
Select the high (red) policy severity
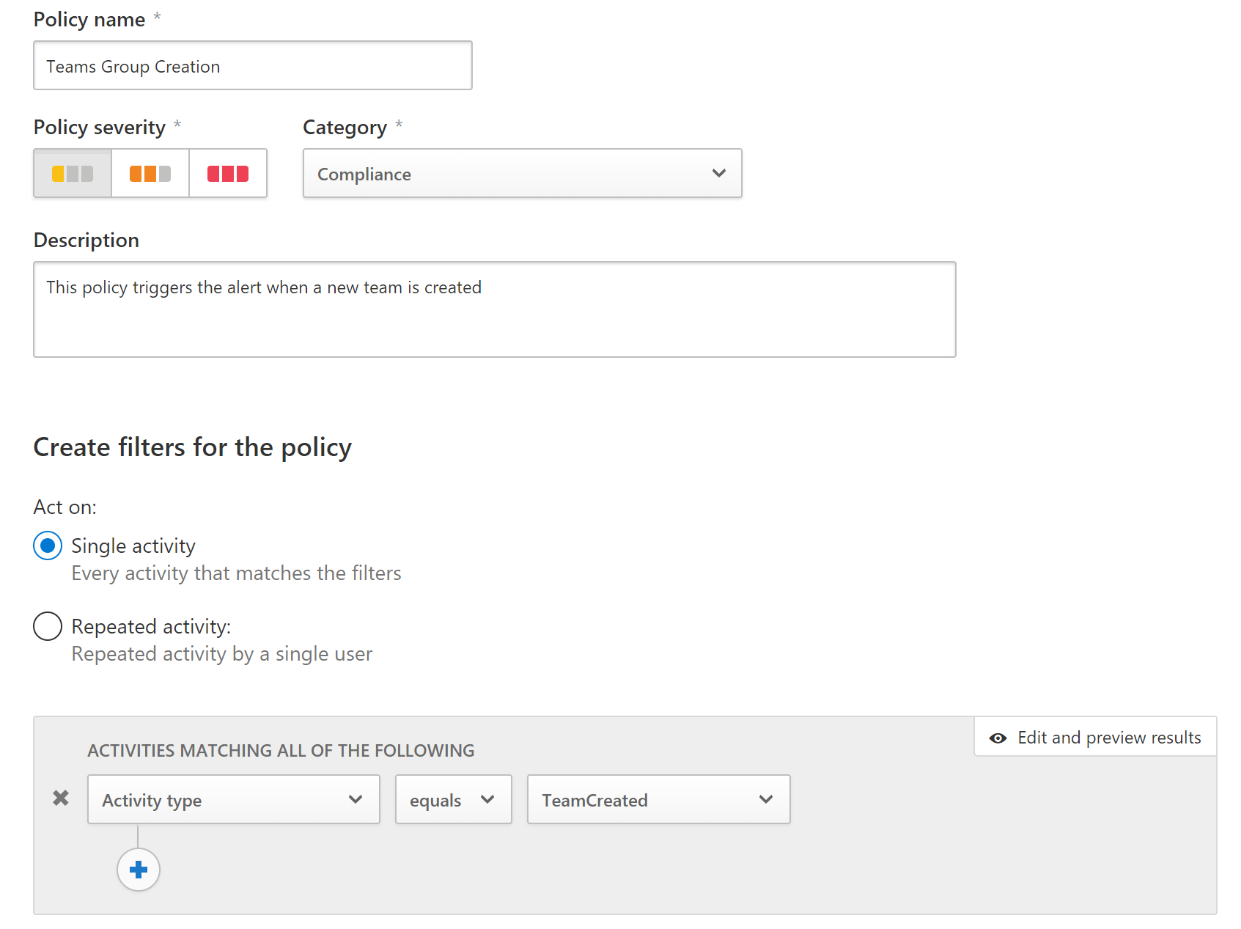pyautogui.click(x=227, y=173)
